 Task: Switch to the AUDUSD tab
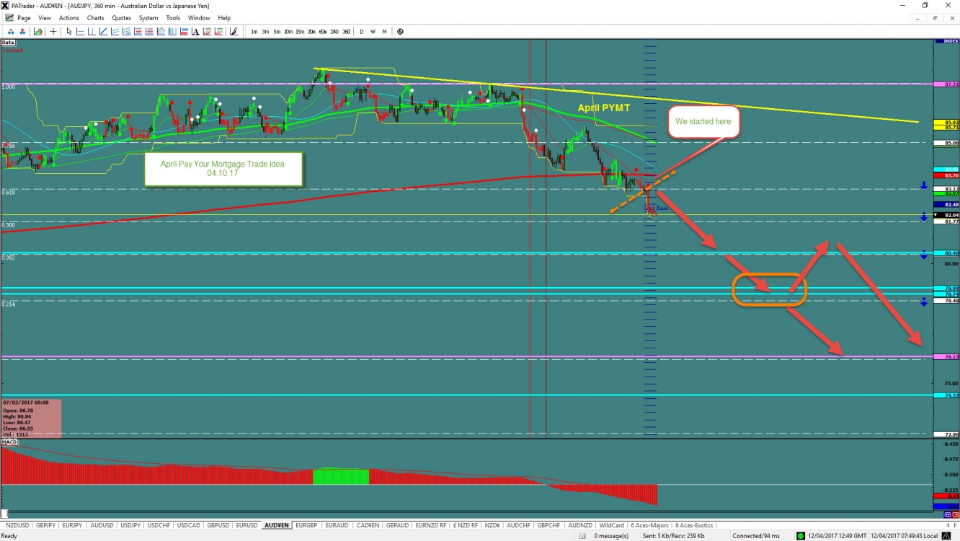tap(102, 525)
